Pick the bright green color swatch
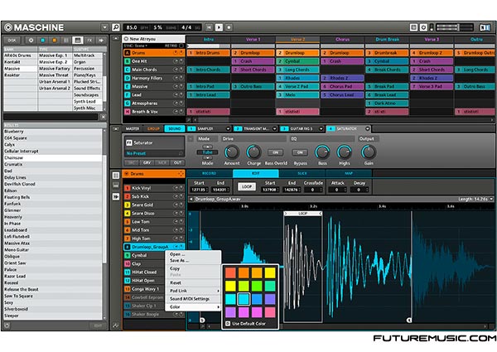The width and height of the screenshot is (497, 352). click(x=257, y=286)
